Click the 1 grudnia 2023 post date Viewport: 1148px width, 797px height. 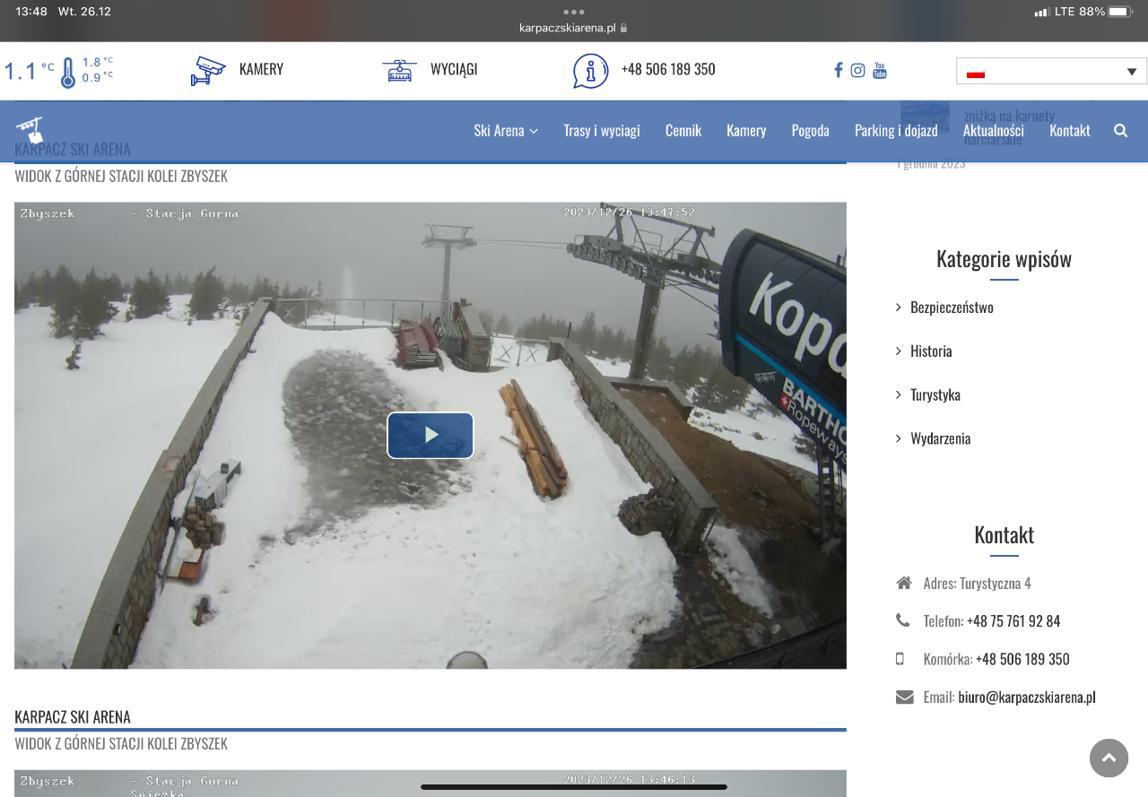[x=931, y=163]
